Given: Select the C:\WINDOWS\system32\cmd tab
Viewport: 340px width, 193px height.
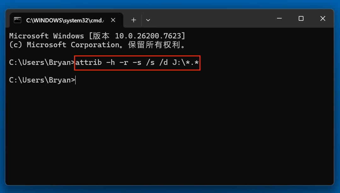Looking at the screenshot, I should pos(65,20).
